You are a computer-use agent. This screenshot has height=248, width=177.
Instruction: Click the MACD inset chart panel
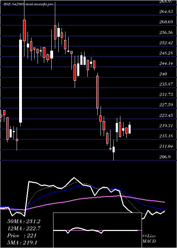(97, 230)
